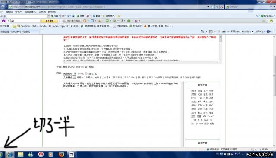
Task: Click the command bar print icon
Action: [x=224, y=31]
